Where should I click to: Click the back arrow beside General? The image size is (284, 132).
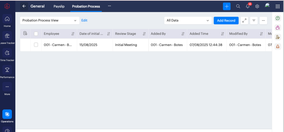[24, 6]
